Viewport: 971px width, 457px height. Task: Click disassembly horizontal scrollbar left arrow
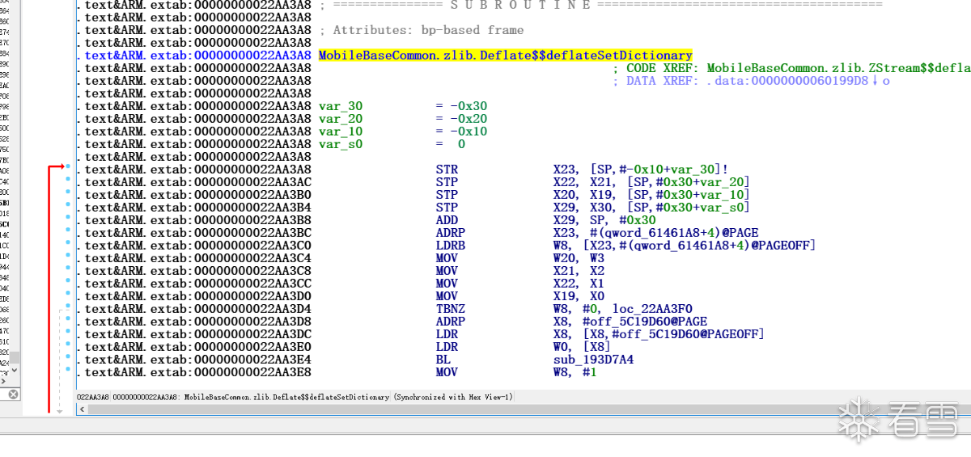pos(82,409)
